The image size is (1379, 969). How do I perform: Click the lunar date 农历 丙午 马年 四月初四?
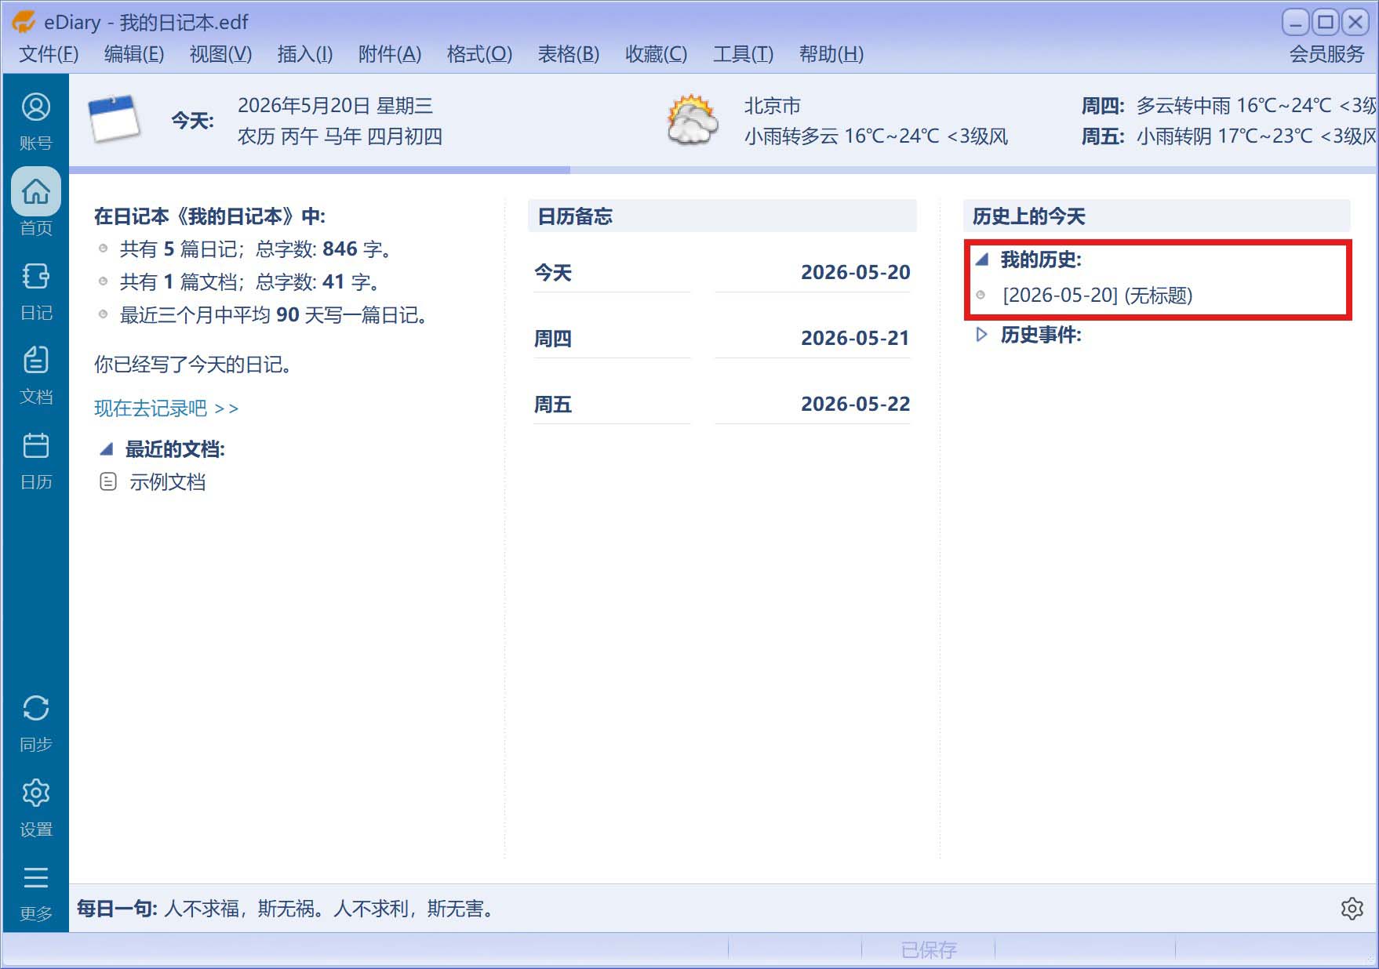point(340,136)
